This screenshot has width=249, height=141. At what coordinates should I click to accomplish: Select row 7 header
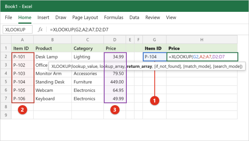pyautogui.click(x=6, y=98)
